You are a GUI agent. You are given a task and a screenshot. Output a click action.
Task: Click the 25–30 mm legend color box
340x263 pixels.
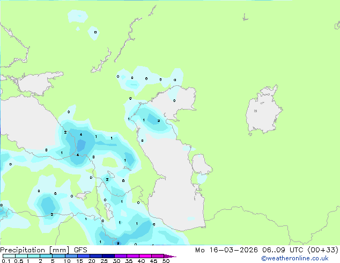(108, 256)
